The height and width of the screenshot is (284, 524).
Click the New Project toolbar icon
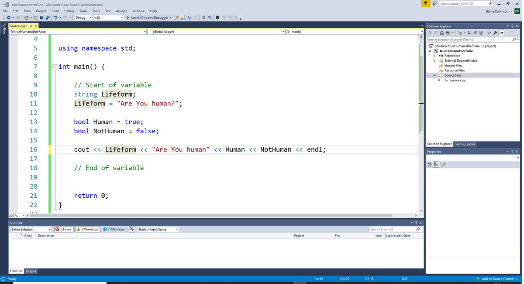[27, 17]
